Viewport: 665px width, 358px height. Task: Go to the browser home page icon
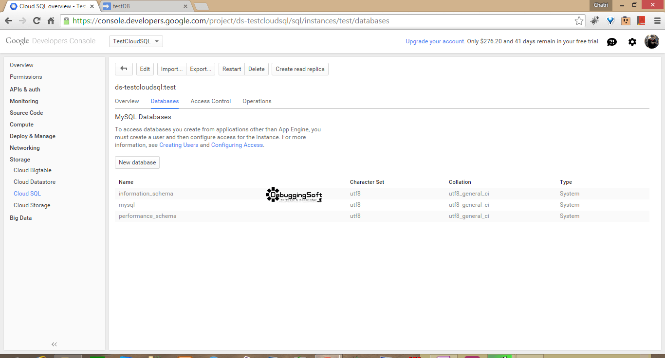pos(51,21)
